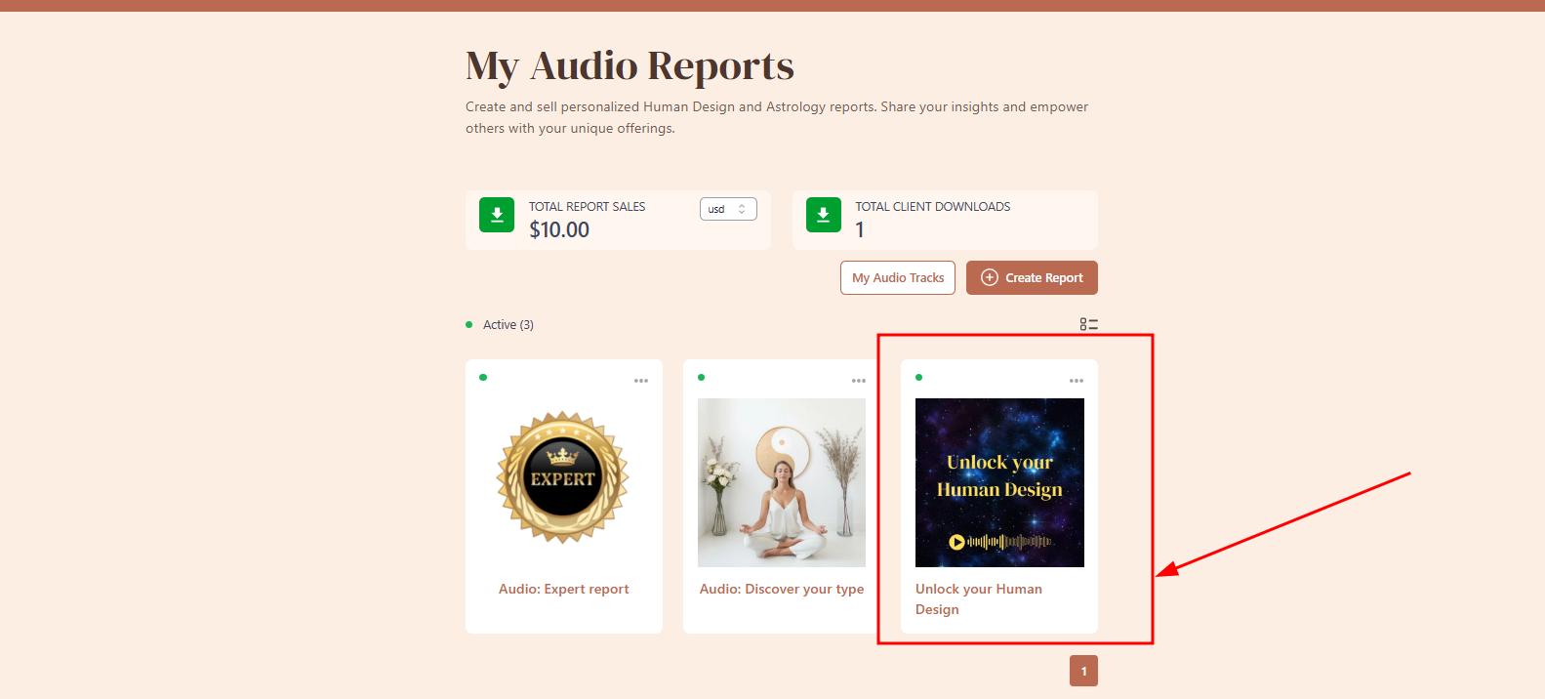Open My Audio Tracks
Image resolution: width=1545 pixels, height=699 pixels.
[898, 277]
